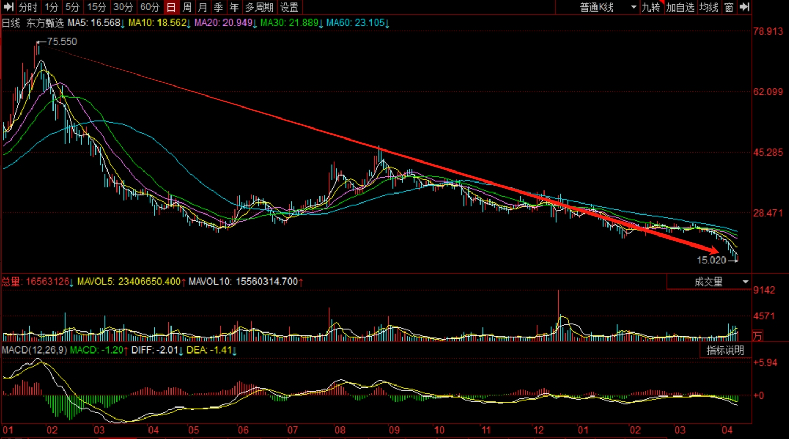The image size is (789, 439).
Task: Open 设置 settings
Action: pos(289,7)
